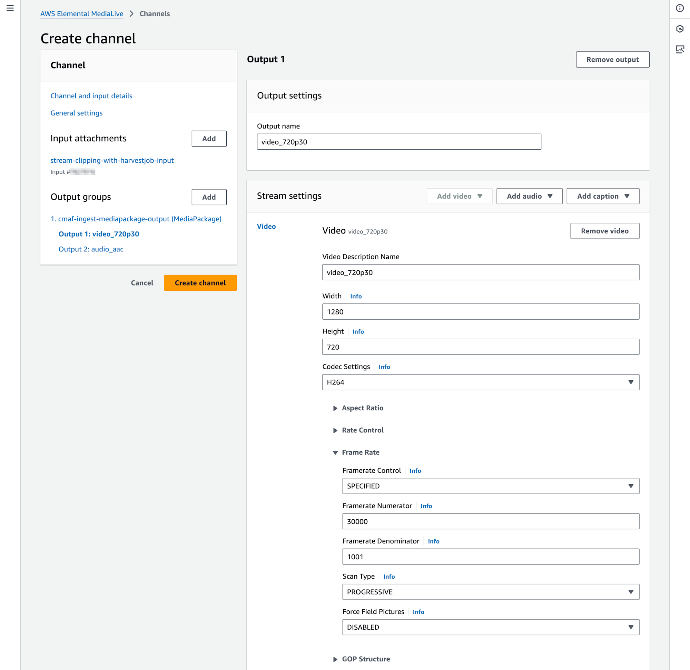690x670 pixels.
Task: Select stream-clipping-with-harvestjob-input attachment
Action: click(112, 160)
